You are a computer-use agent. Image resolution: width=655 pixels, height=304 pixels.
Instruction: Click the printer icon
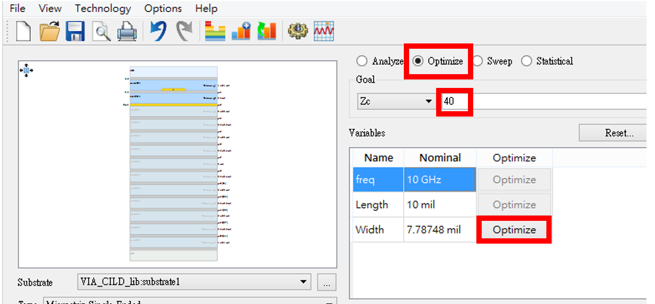(127, 32)
